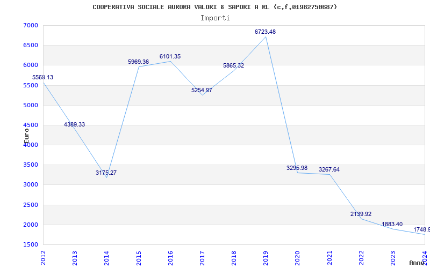Click x-axis year 2016
Viewport: 430px width, 268px height.
pos(170,258)
